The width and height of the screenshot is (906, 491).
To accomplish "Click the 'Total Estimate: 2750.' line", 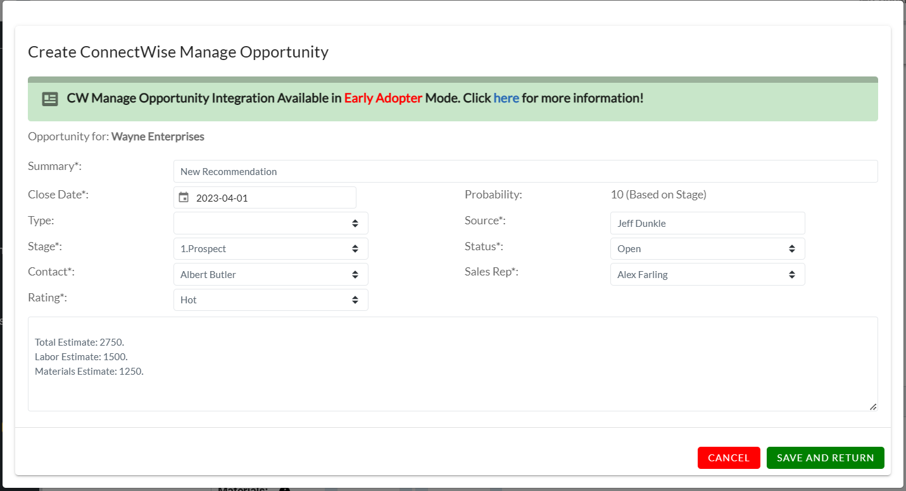I will coord(80,342).
